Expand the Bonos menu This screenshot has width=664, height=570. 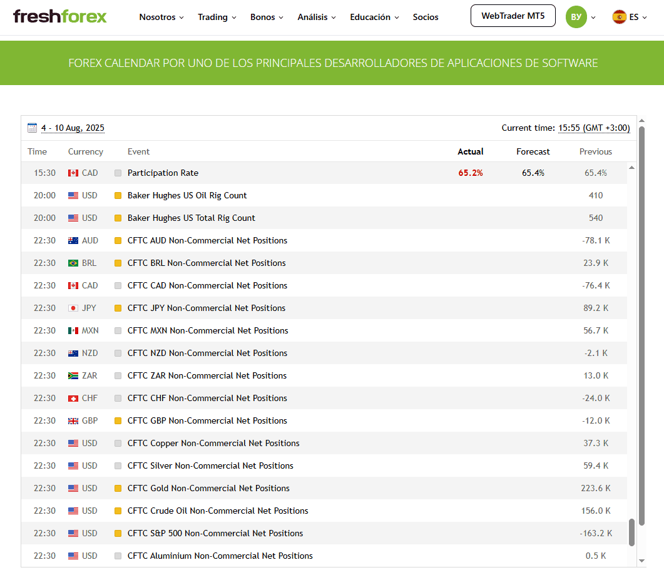(267, 17)
